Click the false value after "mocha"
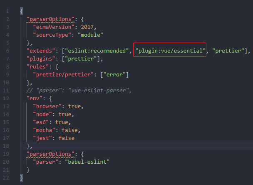The width and height of the screenshot is (253, 185). (69, 130)
